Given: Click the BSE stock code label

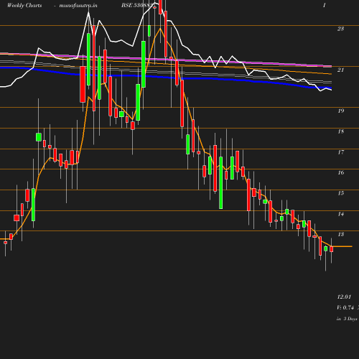Looking at the screenshot, I should [136, 5].
